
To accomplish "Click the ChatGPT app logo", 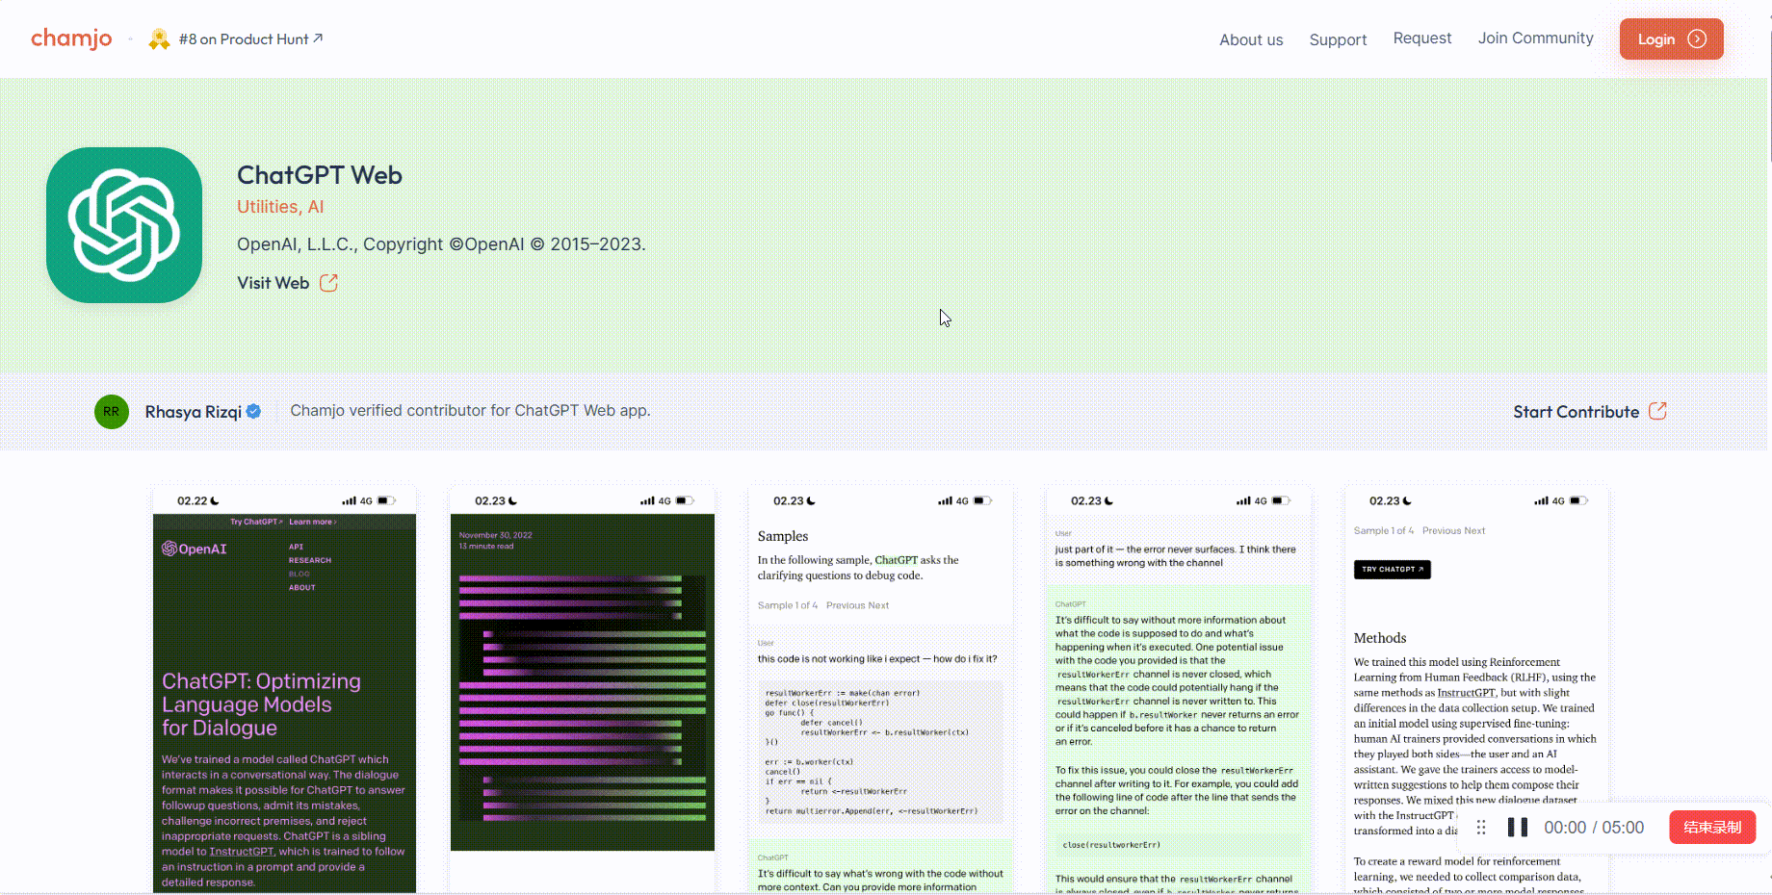I will [x=124, y=225].
